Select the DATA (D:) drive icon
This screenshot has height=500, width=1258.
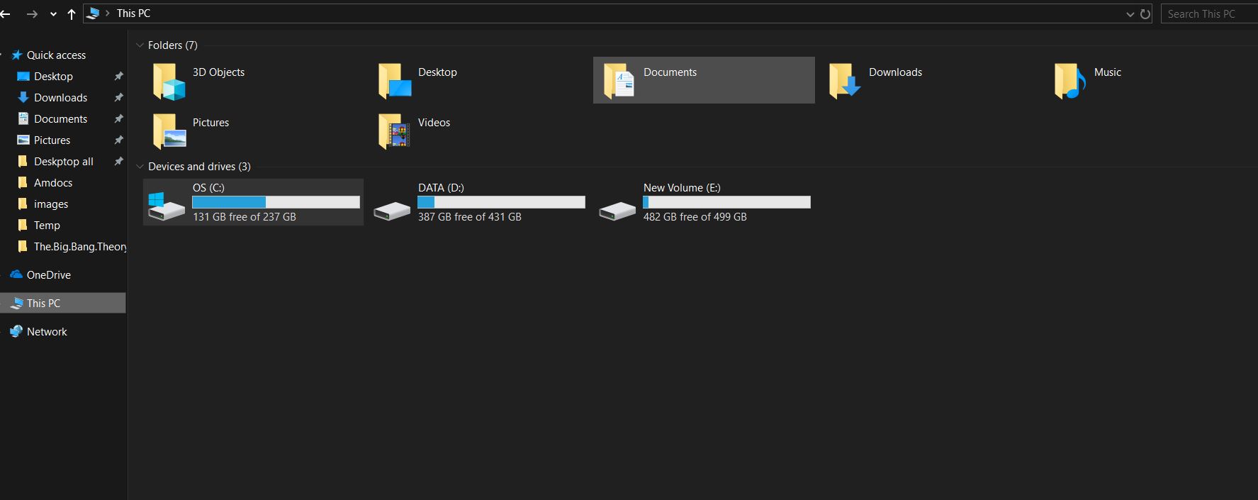coord(392,211)
